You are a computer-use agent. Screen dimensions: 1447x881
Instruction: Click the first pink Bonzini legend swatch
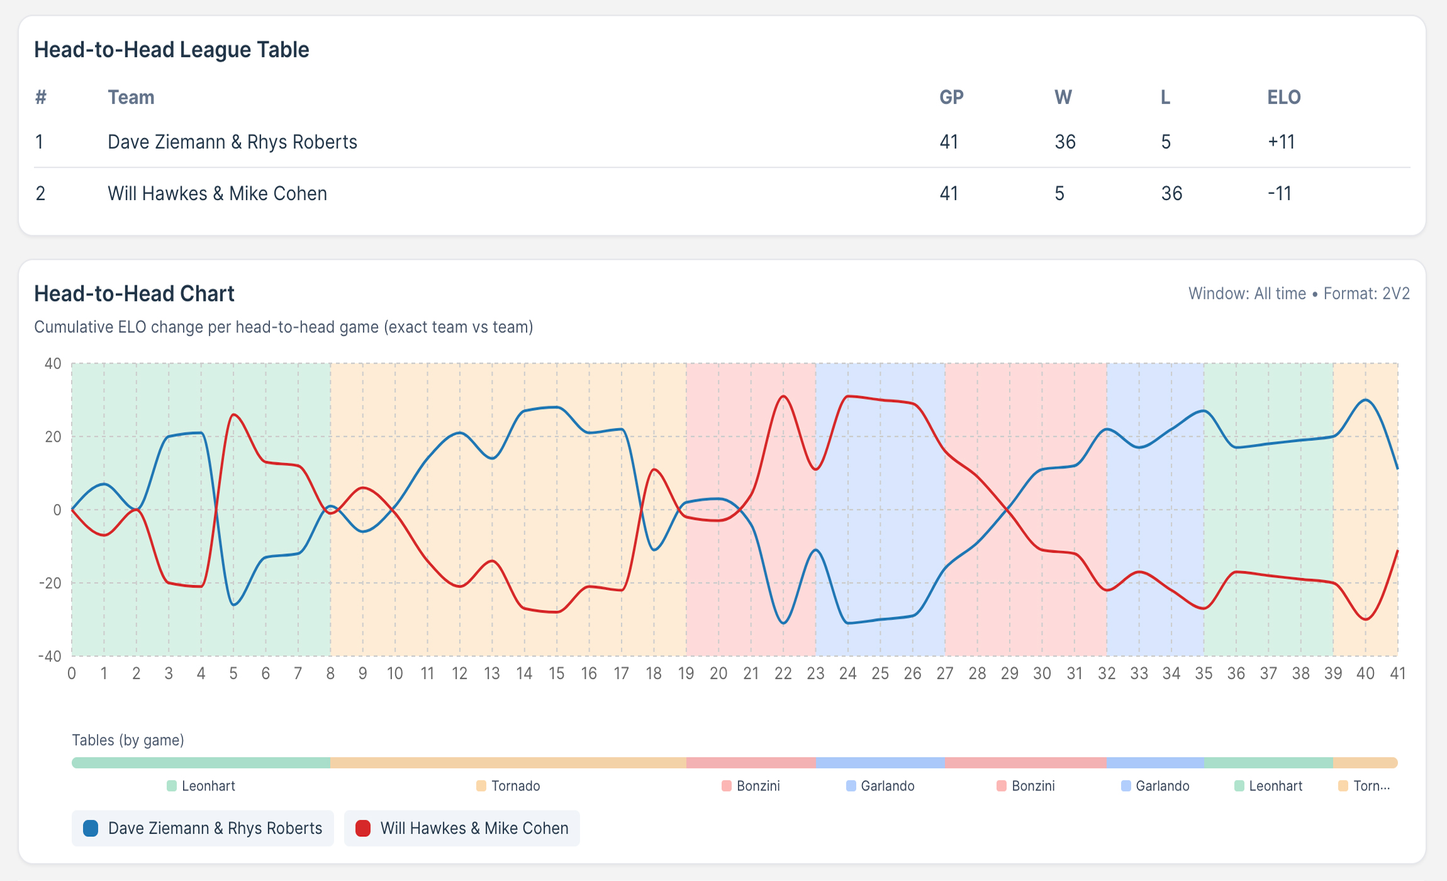coord(727,786)
